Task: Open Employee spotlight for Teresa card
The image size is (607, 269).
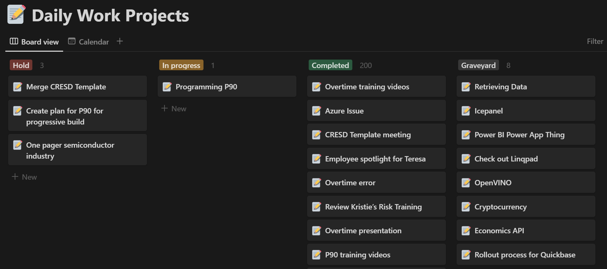Action: click(x=377, y=158)
